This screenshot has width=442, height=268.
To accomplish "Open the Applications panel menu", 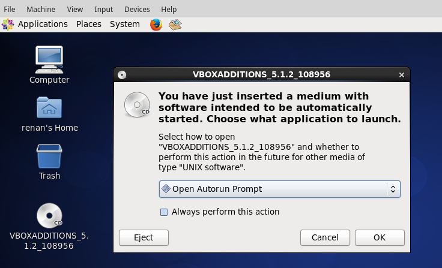I will (43, 24).
